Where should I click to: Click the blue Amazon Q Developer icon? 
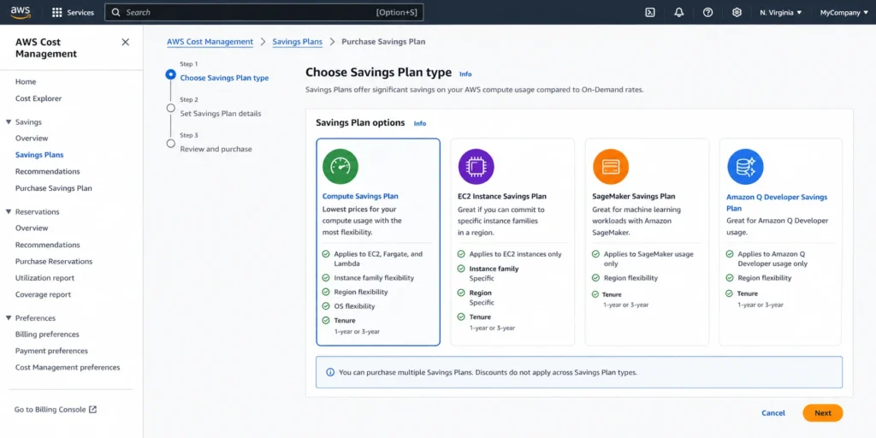pyautogui.click(x=745, y=167)
